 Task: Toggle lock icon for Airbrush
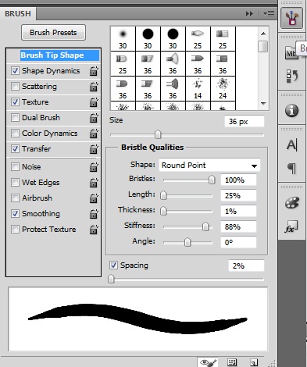[x=94, y=198]
